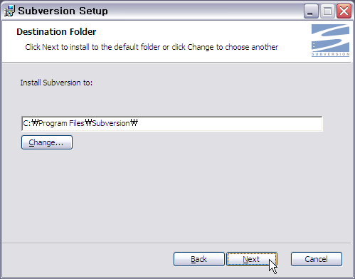
Task: Click the SUBVERSION wordmark under the logo
Action: click(x=330, y=54)
